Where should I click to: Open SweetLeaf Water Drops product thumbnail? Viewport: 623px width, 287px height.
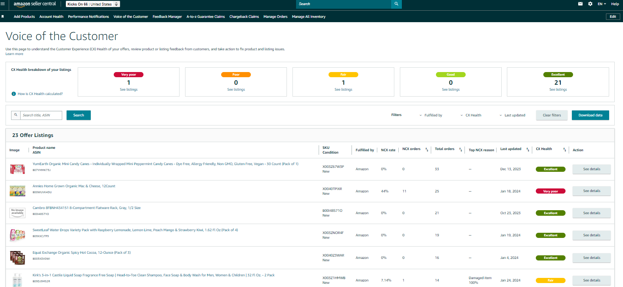(17, 235)
